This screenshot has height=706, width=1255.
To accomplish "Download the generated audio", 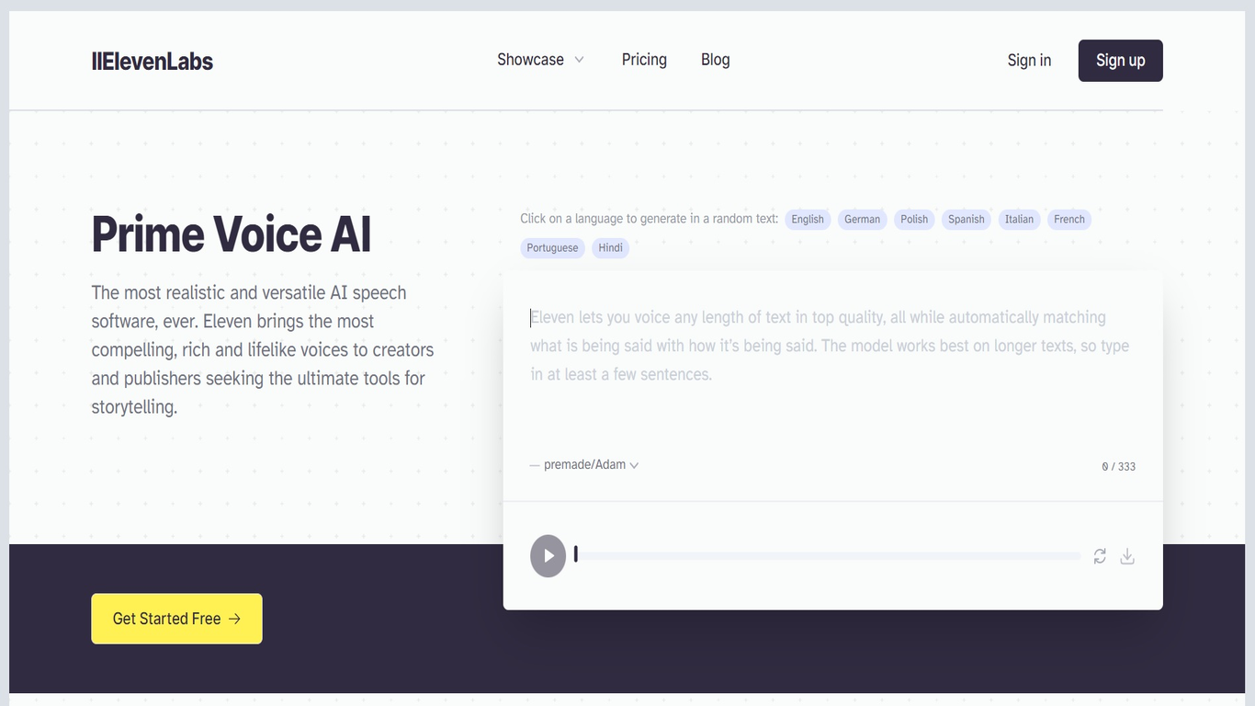I will click(x=1127, y=555).
